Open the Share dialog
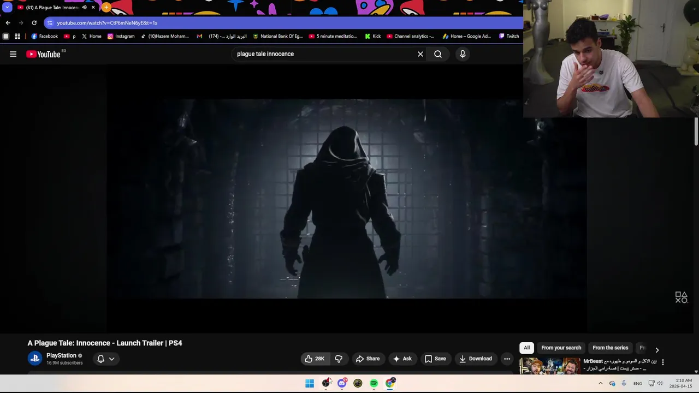 pyautogui.click(x=368, y=359)
